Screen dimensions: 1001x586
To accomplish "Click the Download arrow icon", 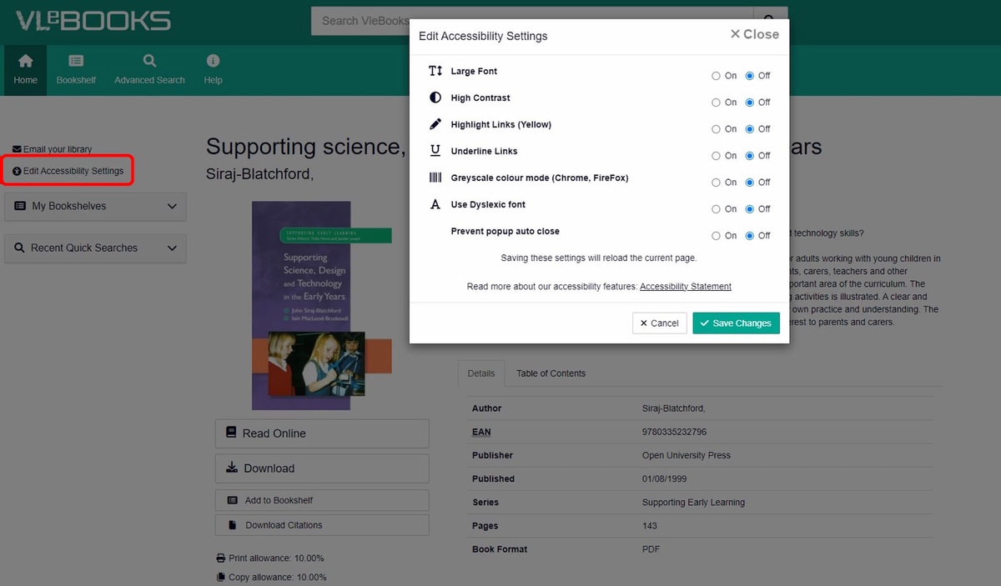I will [231, 468].
